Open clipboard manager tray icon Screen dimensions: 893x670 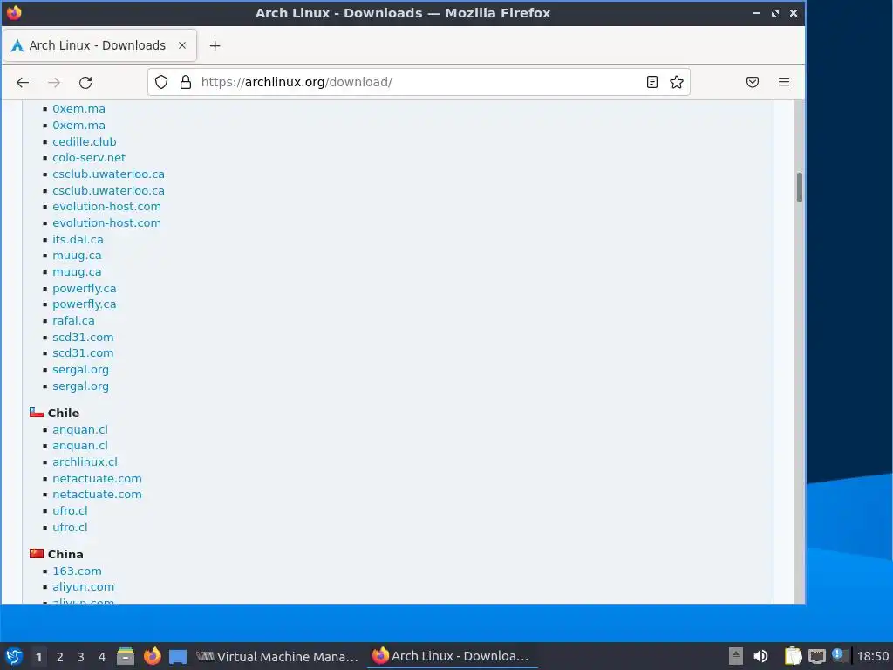793,656
